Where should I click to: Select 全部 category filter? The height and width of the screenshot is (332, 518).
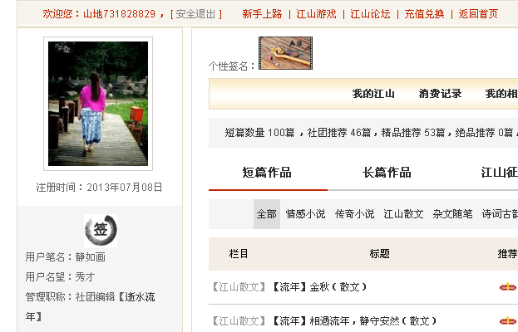point(267,214)
